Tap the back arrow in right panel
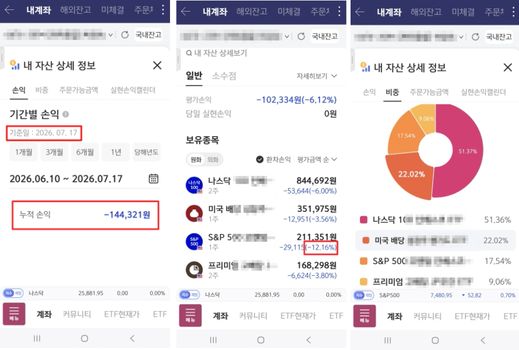519x350 pixels. tap(360, 12)
